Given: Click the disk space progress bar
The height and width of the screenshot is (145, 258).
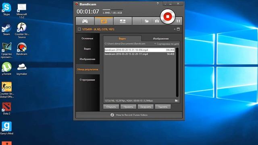Looking at the screenshot, I should click(112, 10).
